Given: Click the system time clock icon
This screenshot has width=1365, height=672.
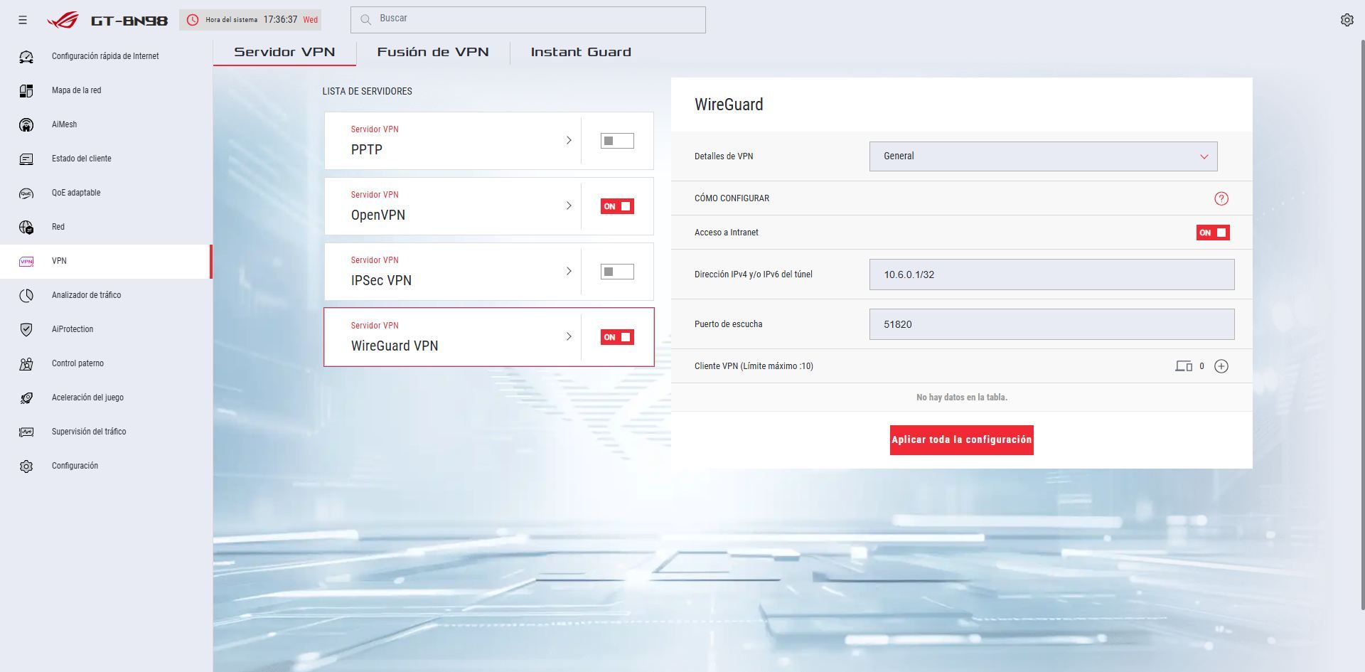Looking at the screenshot, I should coord(192,20).
